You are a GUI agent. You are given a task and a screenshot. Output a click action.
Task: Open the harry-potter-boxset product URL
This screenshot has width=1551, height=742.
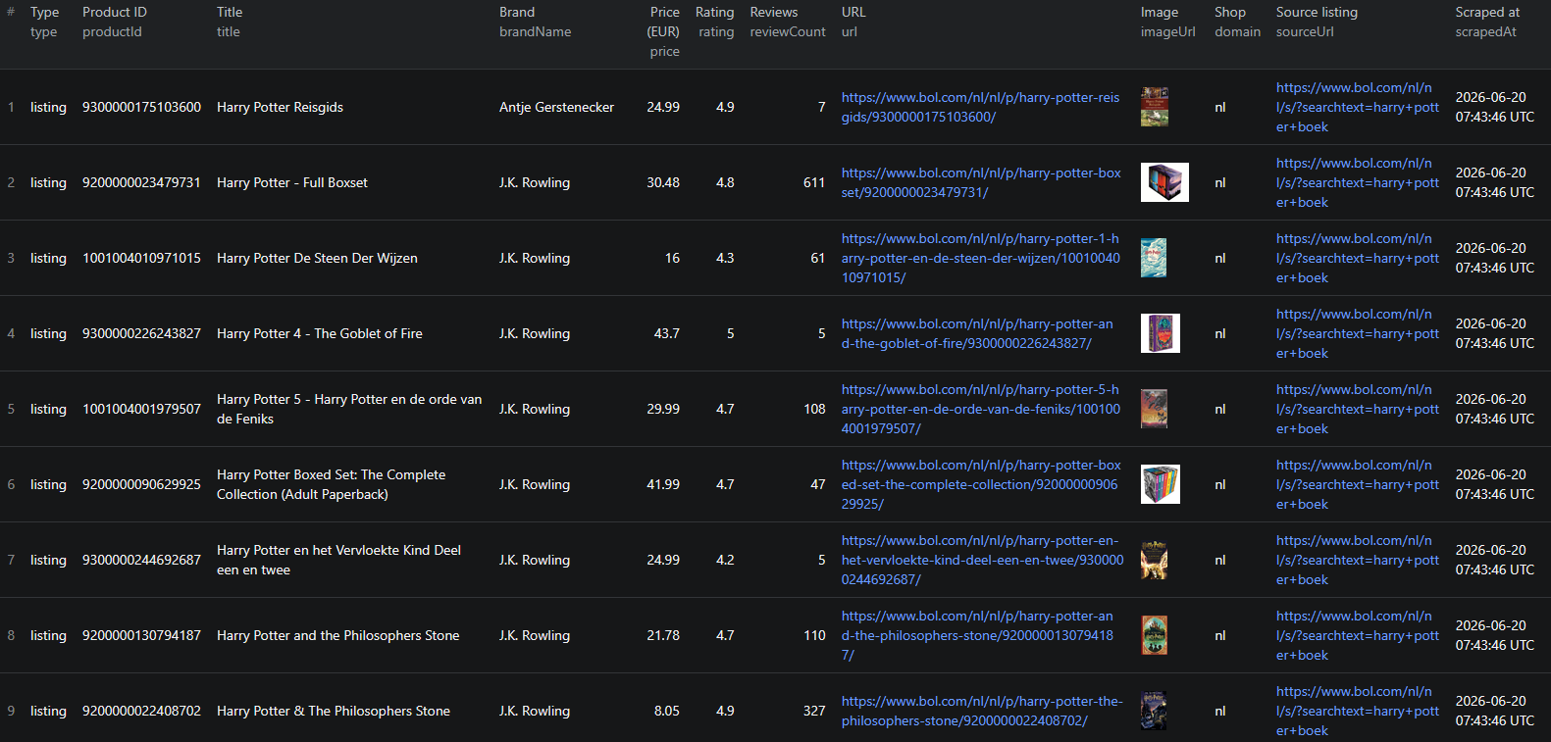point(981,182)
